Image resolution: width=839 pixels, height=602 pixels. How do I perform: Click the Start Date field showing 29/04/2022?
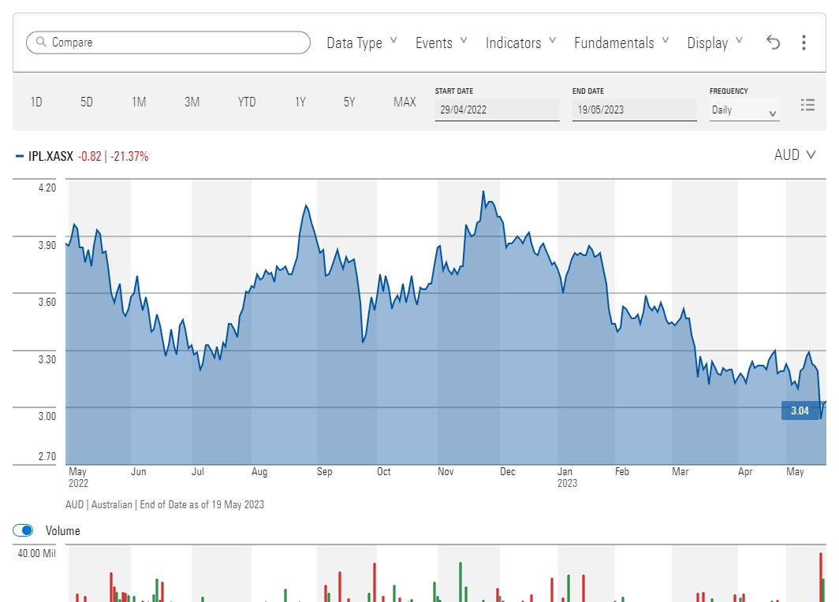coord(497,110)
